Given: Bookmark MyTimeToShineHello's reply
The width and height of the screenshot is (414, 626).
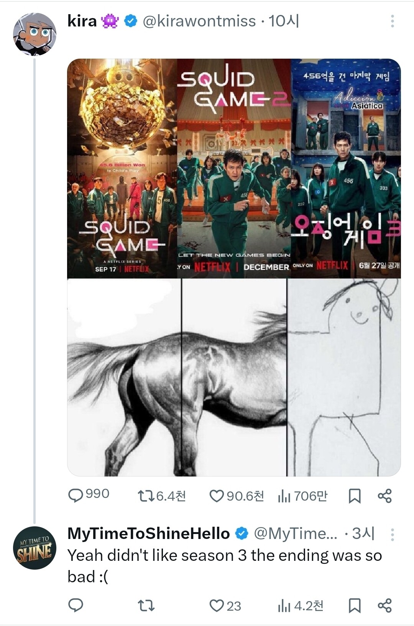Looking at the screenshot, I should coord(354,606).
